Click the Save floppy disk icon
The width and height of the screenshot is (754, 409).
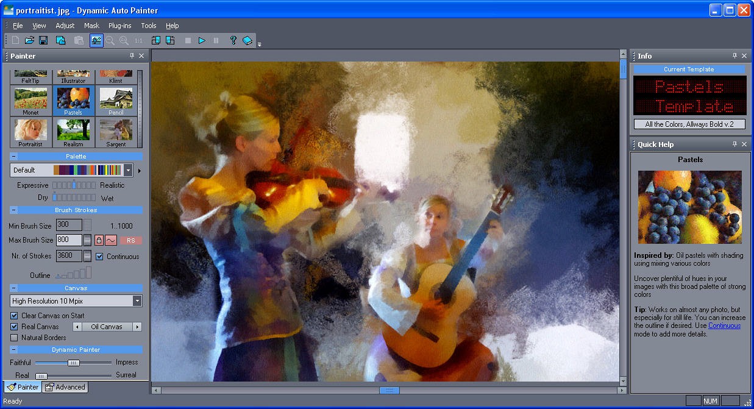click(x=43, y=40)
